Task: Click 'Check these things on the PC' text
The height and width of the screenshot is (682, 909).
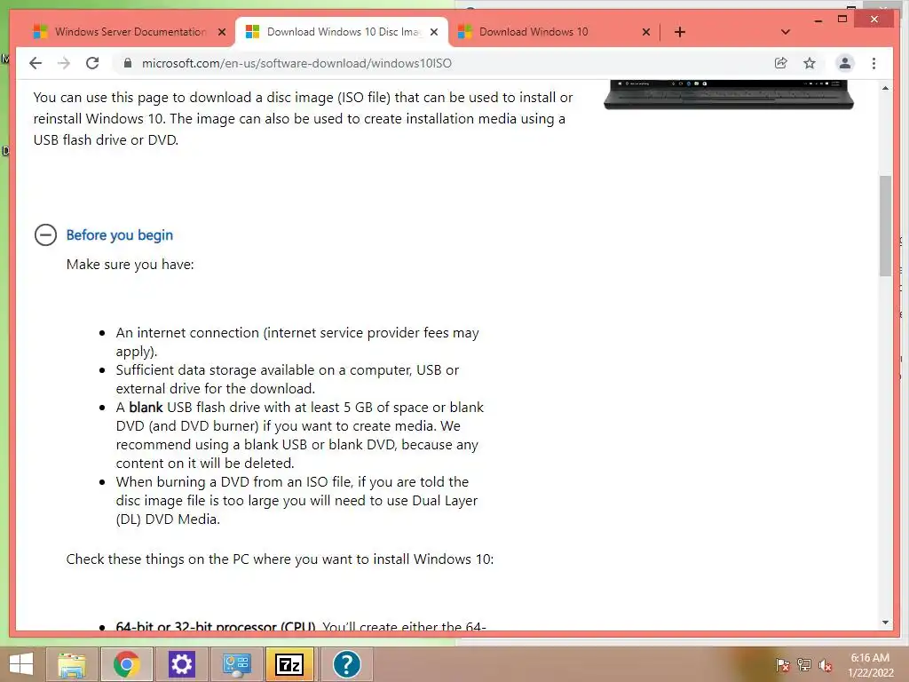Action: [x=280, y=559]
